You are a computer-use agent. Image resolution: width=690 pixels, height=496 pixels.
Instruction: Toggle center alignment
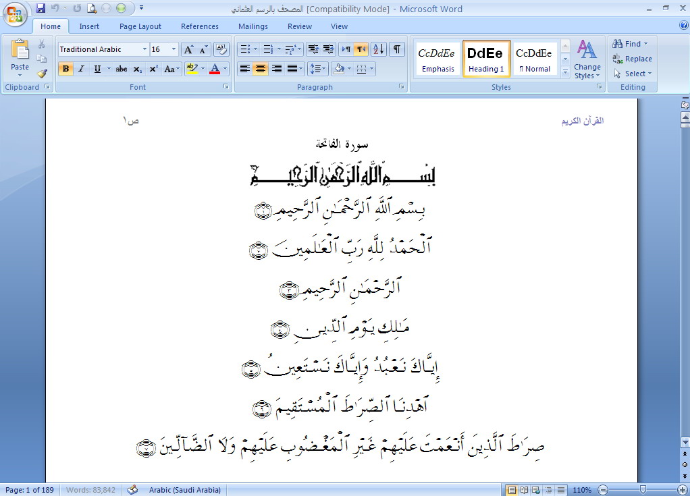[261, 69]
